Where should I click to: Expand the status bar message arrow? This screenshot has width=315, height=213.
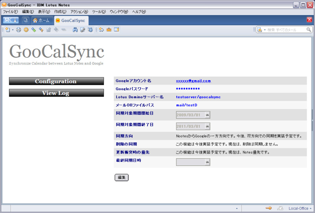pyautogui.click(x=237, y=208)
